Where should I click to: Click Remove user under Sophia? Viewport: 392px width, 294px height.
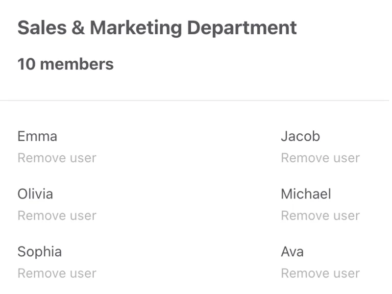pos(56,273)
